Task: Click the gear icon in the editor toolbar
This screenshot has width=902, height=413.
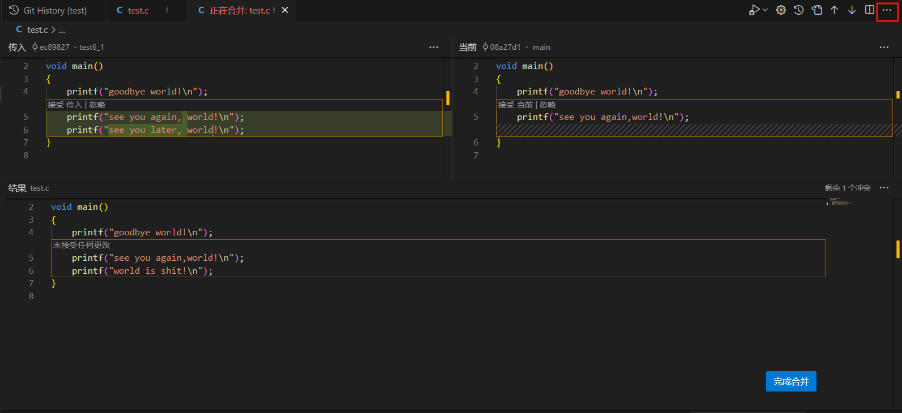Action: 781,10
